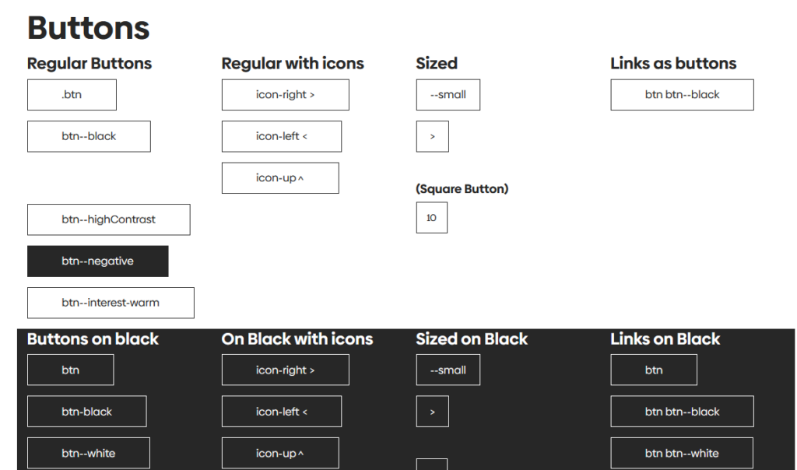Viewport: 797px width, 470px height.
Task: Select the icon-left button in the black section
Action: click(x=281, y=412)
